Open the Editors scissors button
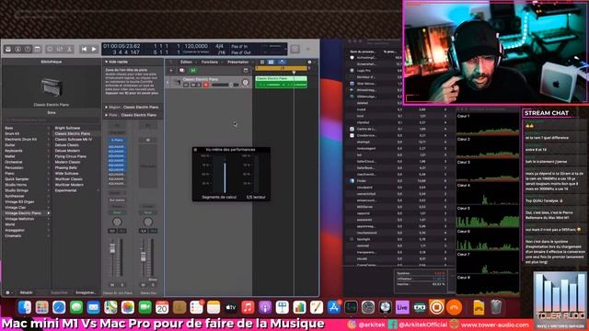This screenshot has width=589, height=331. pyautogui.click(x=70, y=49)
